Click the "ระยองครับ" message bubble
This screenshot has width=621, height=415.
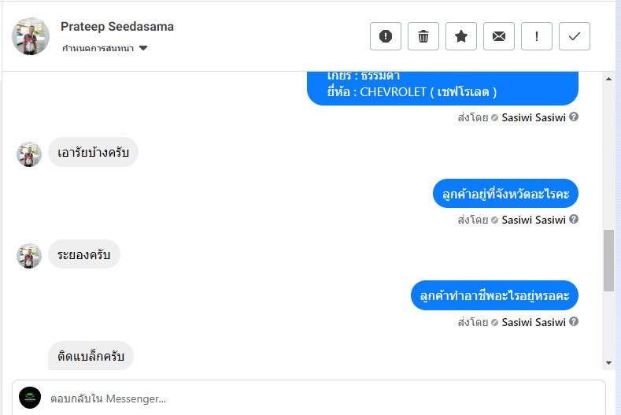[x=83, y=255]
